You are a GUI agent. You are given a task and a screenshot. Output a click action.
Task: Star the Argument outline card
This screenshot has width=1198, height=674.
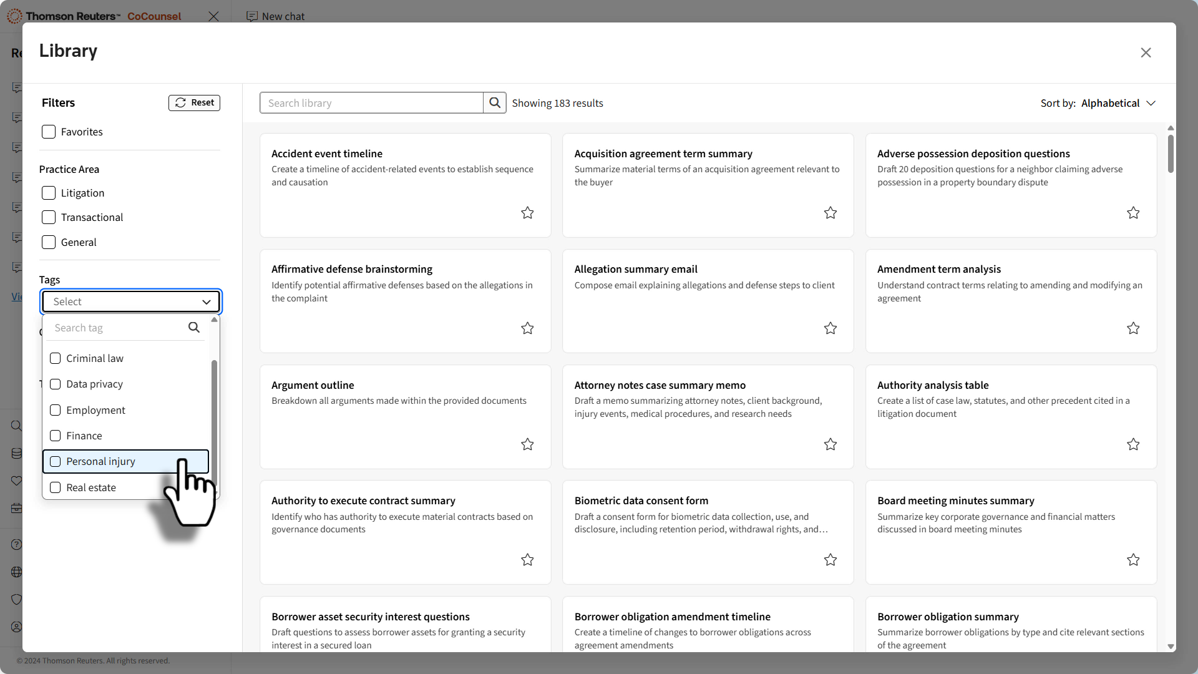click(x=527, y=444)
